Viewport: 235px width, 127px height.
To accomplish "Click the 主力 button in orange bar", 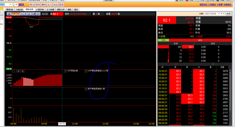I will tap(50, 5).
